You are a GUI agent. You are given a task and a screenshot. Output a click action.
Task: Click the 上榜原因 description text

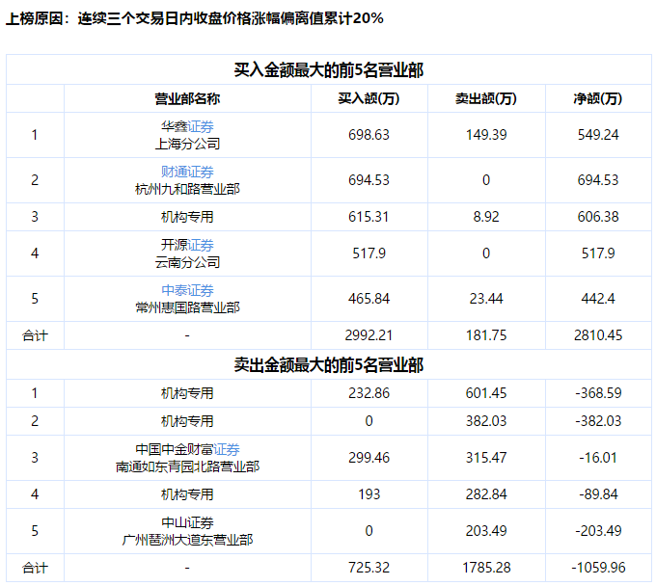[194, 17]
